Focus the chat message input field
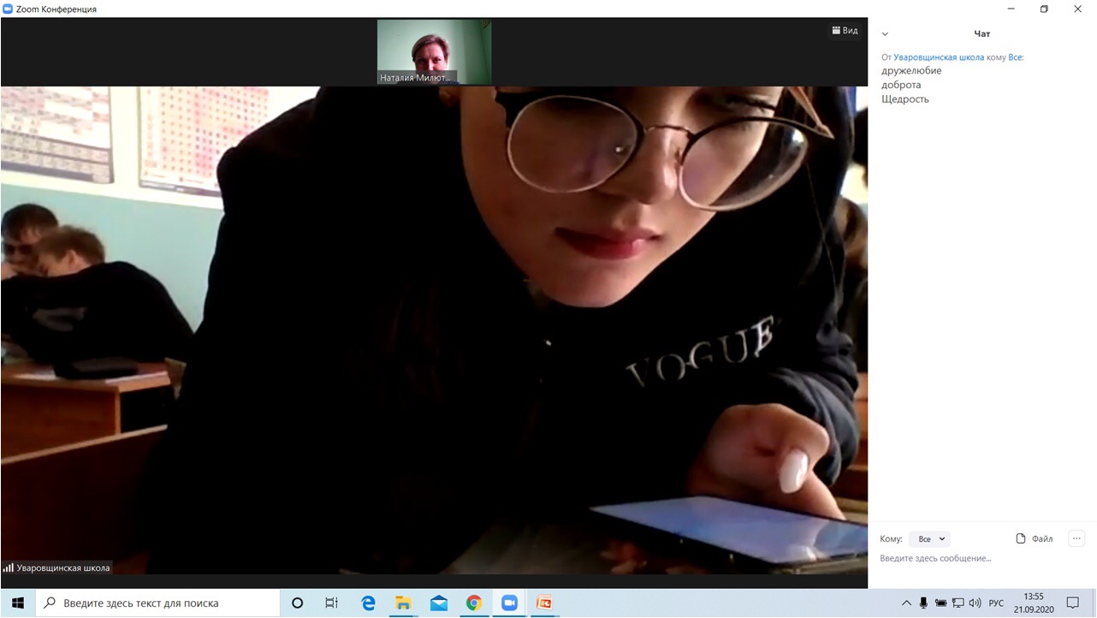 (982, 559)
